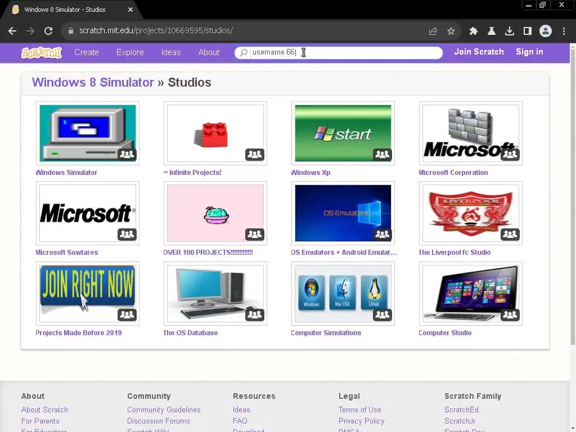Click the group icon on Projects Made Before 2019
The image size is (576, 432).
tap(127, 315)
